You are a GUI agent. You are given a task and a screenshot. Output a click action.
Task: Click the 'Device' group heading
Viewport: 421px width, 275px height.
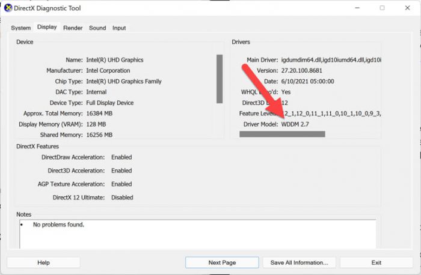(x=25, y=42)
